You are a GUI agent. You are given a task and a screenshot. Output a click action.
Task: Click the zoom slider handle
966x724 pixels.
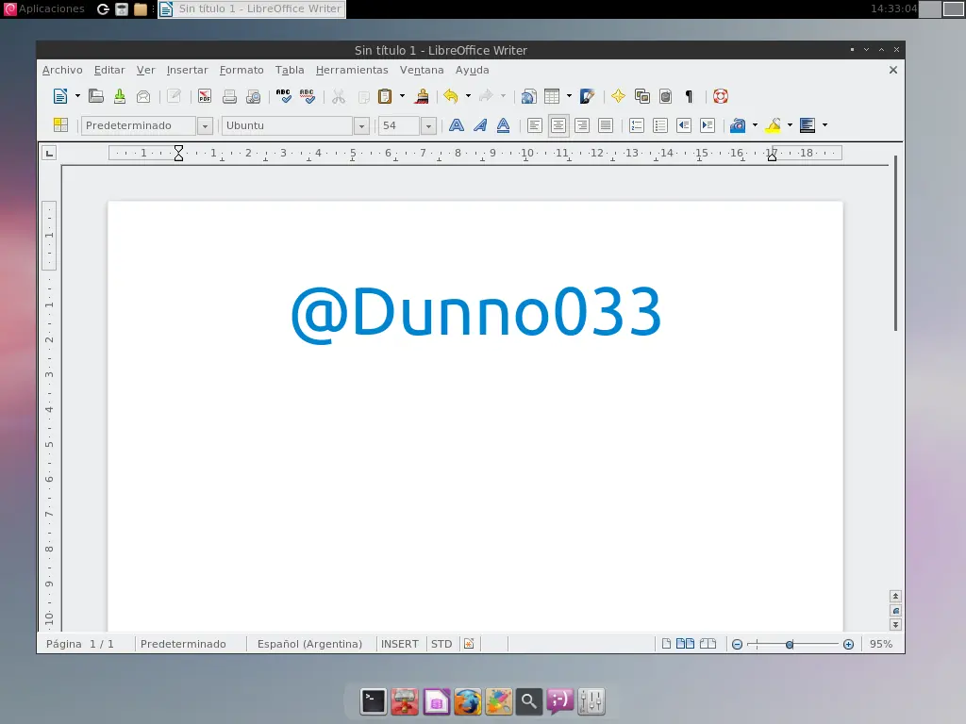coord(790,645)
